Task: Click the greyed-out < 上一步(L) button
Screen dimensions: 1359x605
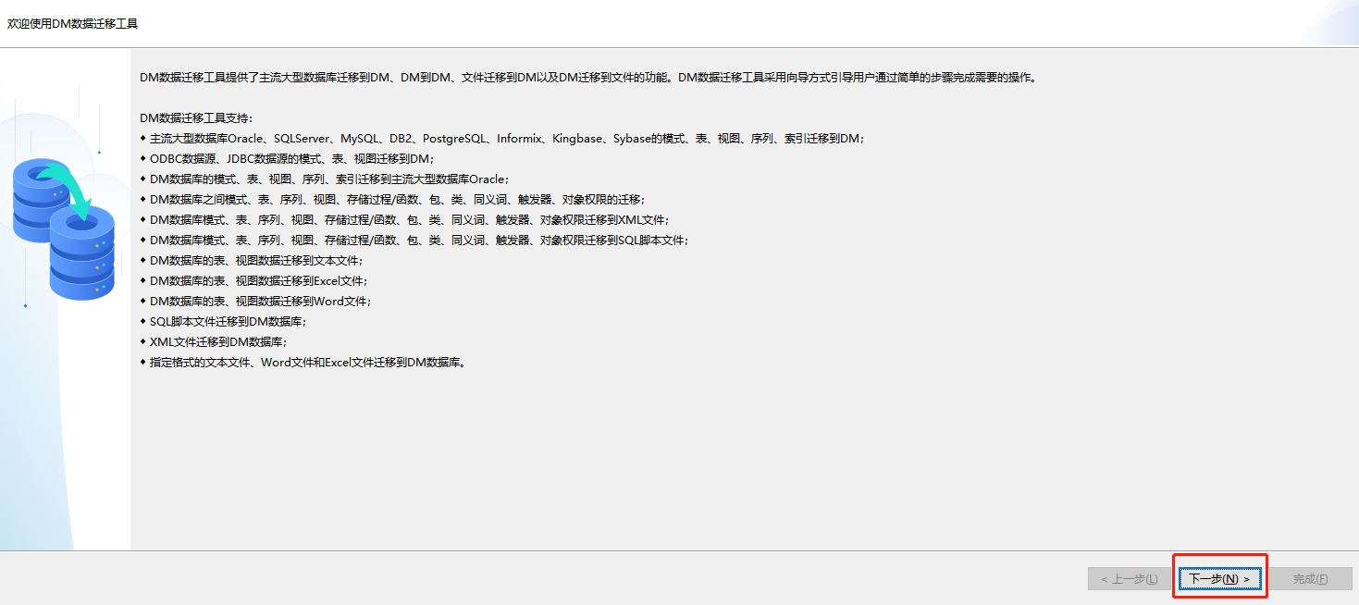Action: pyautogui.click(x=1130, y=579)
